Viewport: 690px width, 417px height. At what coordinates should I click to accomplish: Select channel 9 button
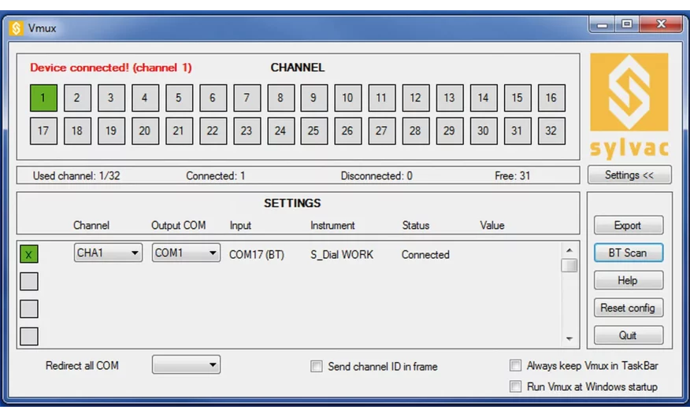314,98
